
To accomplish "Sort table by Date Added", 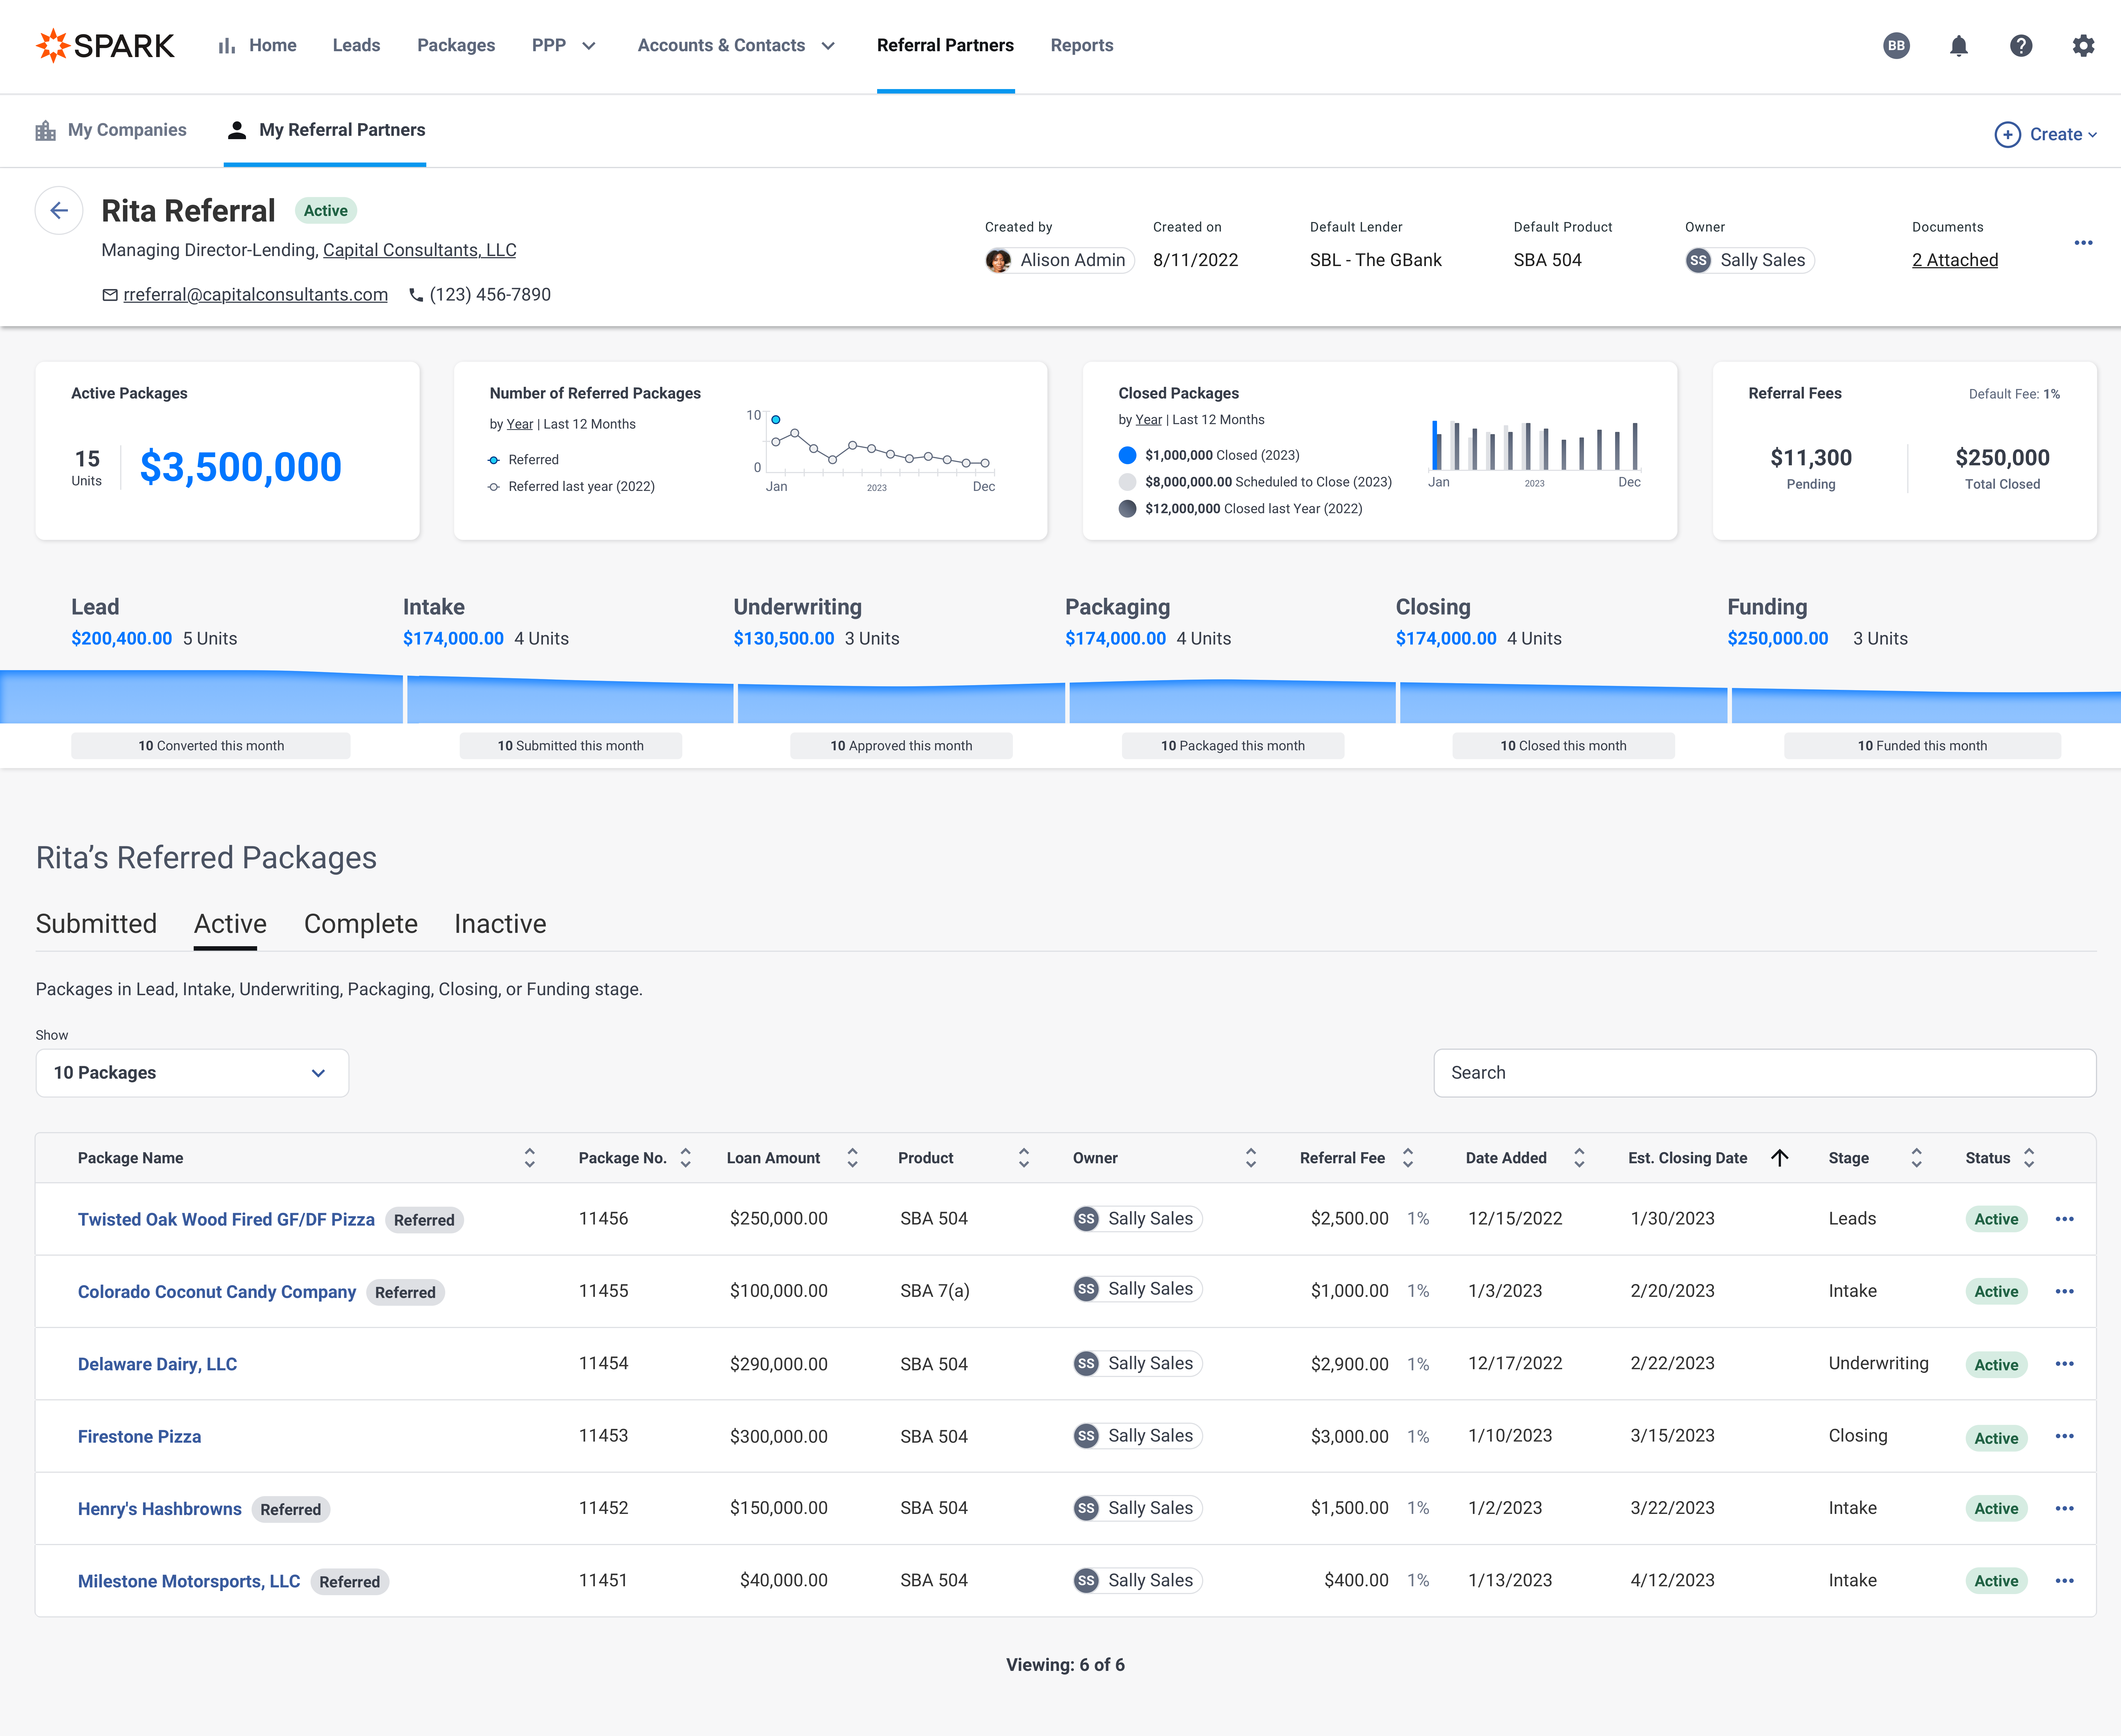I will (1579, 1158).
